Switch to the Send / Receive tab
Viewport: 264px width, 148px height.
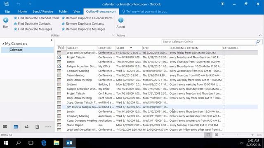43,12
